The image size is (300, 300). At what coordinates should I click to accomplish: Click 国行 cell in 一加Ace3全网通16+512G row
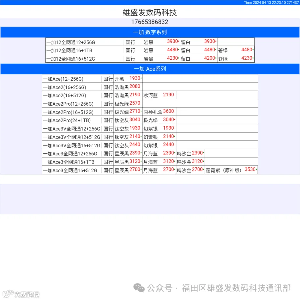[108, 171]
